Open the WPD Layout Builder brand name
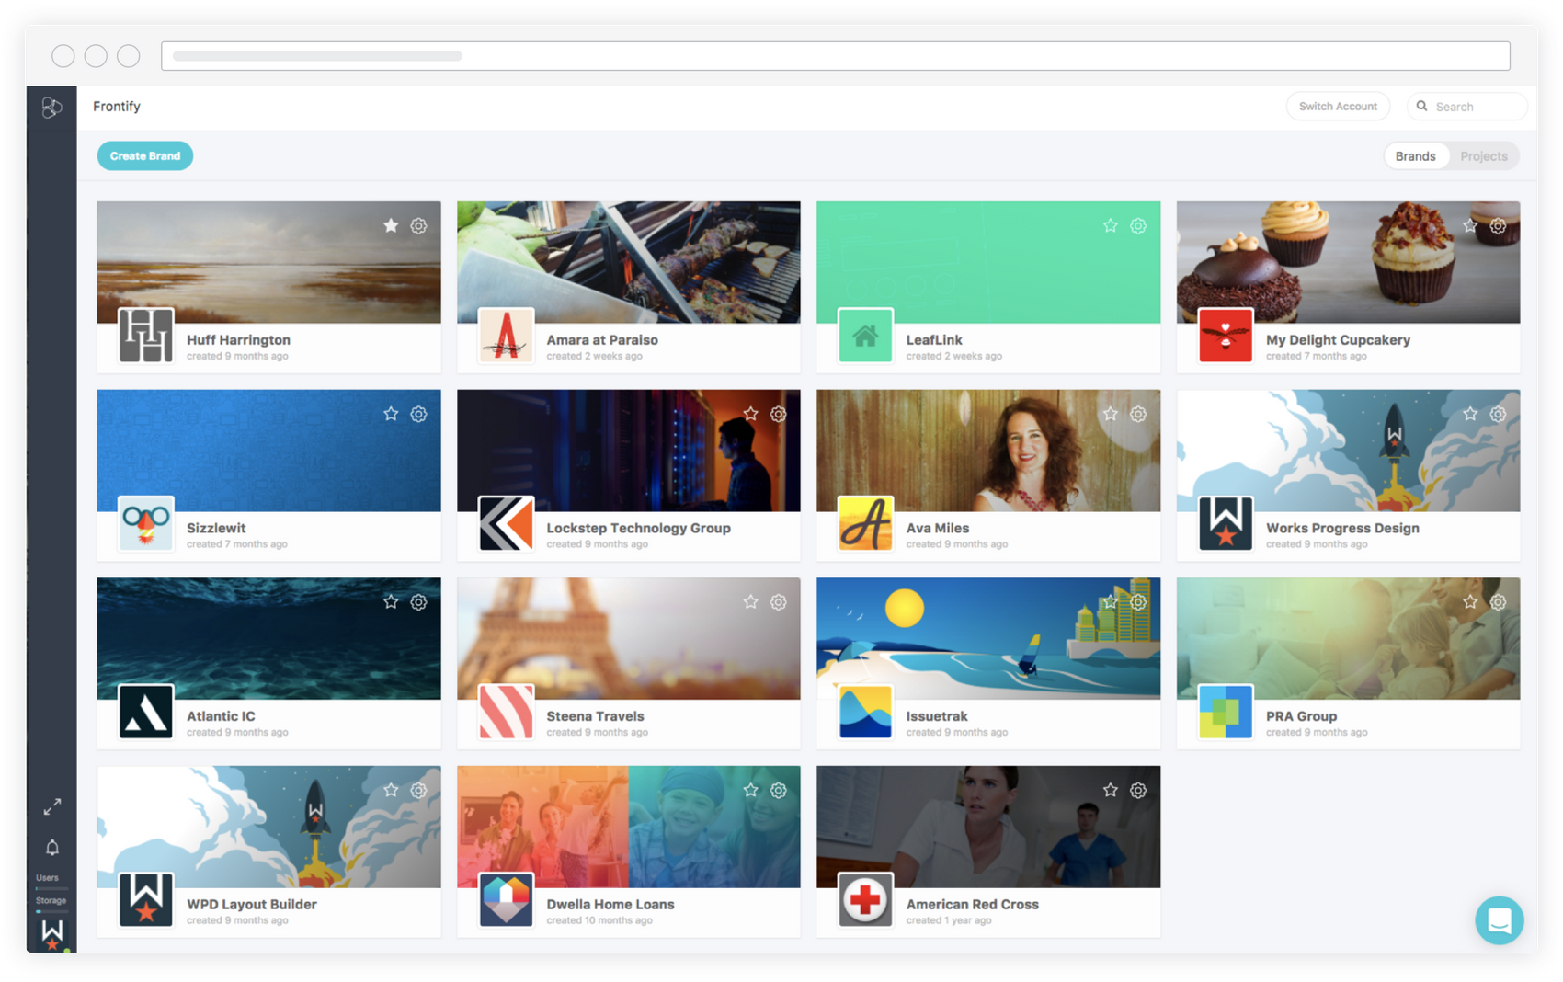 [x=252, y=905]
